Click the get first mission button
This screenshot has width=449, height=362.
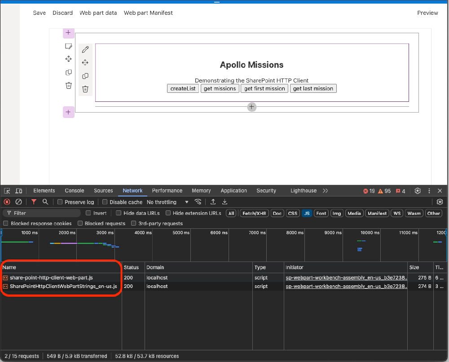click(x=264, y=89)
